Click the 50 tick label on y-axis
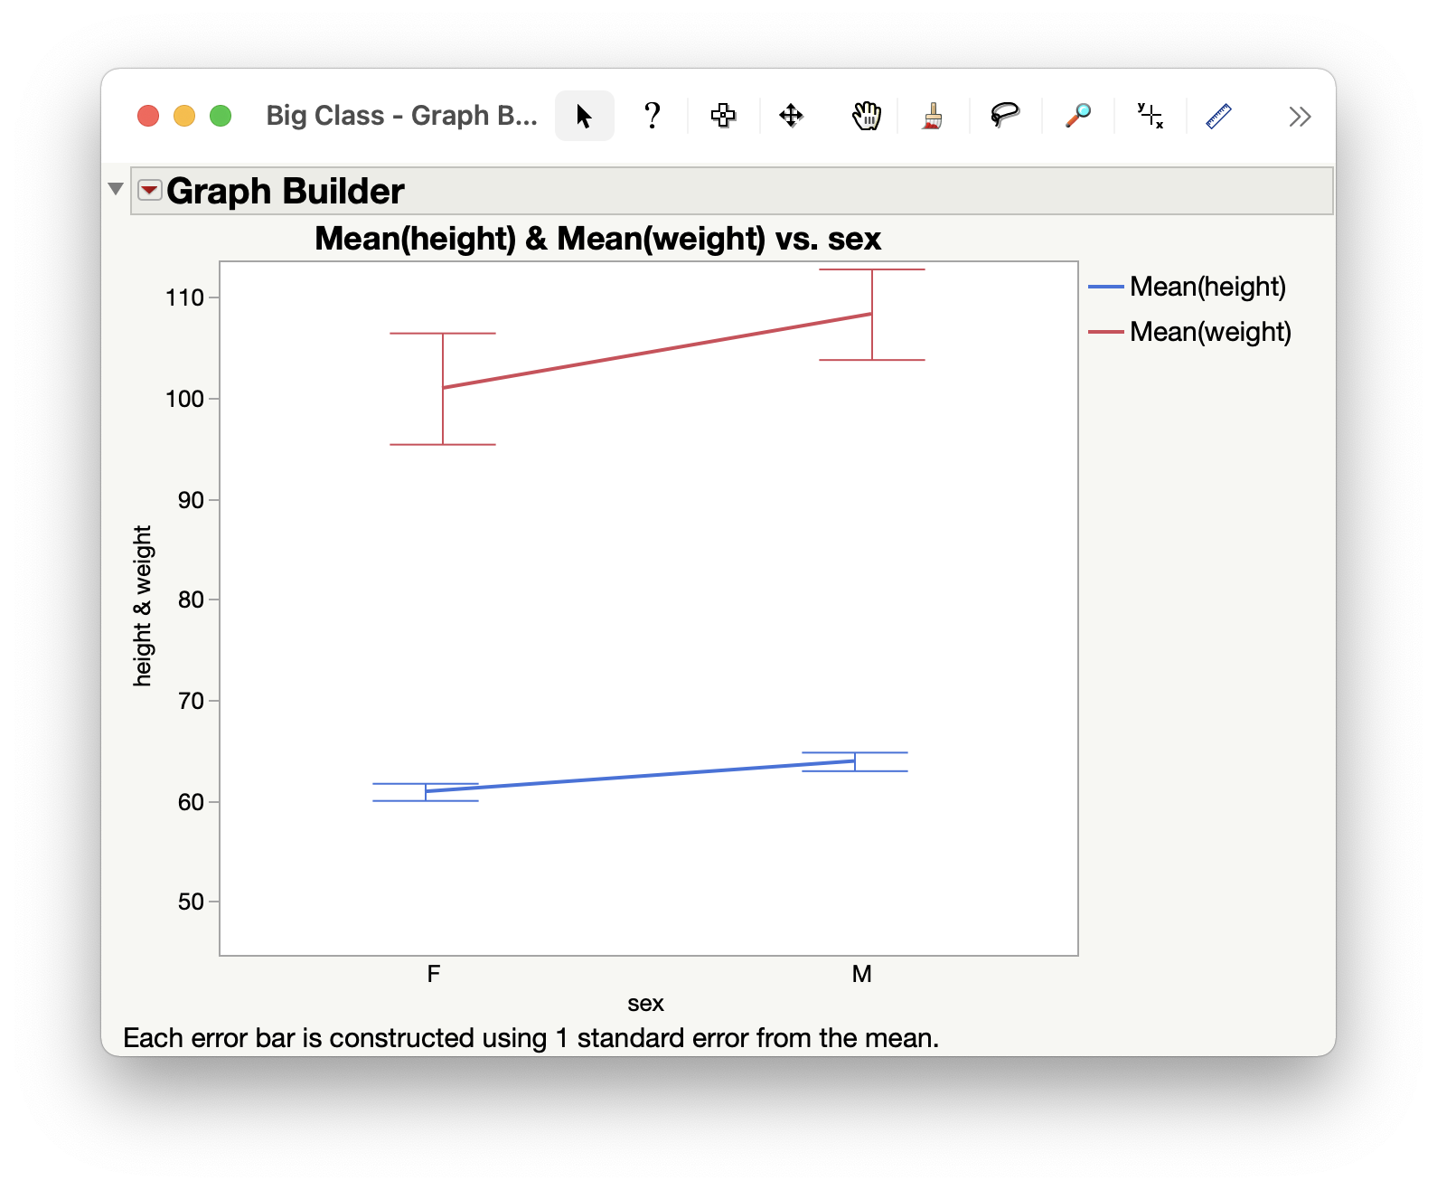The image size is (1437, 1190). (x=191, y=902)
